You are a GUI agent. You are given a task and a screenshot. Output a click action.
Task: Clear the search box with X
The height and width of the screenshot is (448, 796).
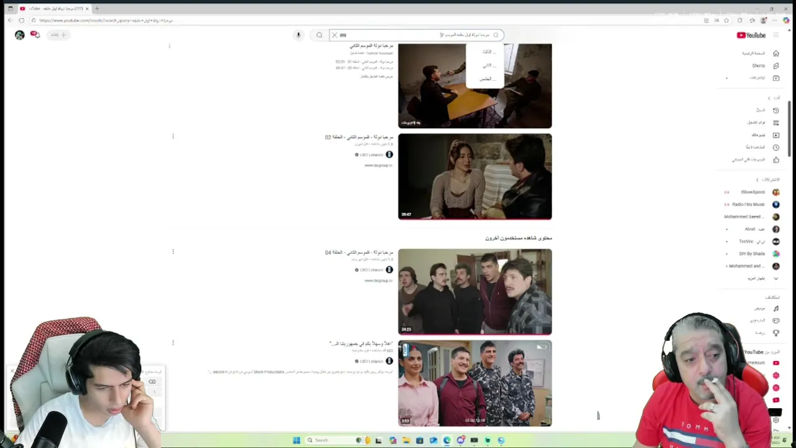tap(335, 35)
